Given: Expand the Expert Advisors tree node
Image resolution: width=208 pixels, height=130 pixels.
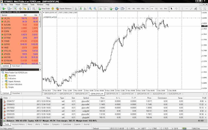Looking at the screenshot, I should coord(3,82).
